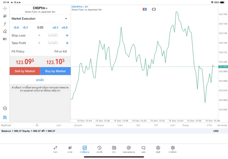Viewport: 228px width, 159px height.
Task: Open the chat tab in bottom bar
Action: click(x=143, y=149)
